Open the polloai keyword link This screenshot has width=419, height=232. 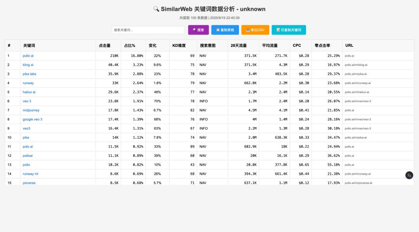click(x=28, y=155)
